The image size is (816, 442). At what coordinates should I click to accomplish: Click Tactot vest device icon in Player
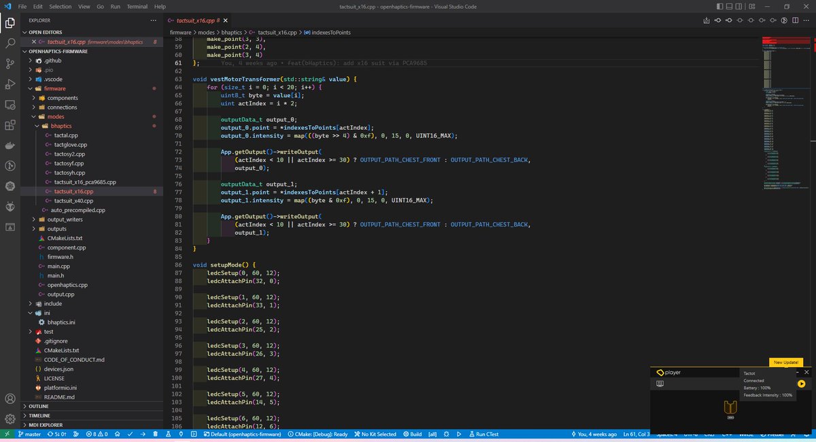coord(730,407)
